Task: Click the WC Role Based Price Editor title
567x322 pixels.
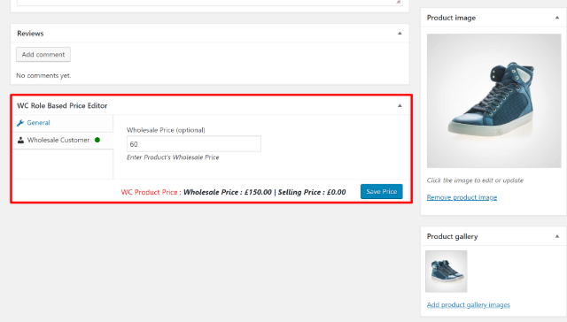Action: point(62,106)
